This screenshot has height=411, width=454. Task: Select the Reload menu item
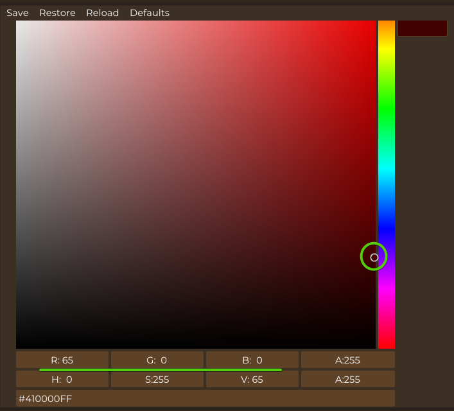point(103,13)
